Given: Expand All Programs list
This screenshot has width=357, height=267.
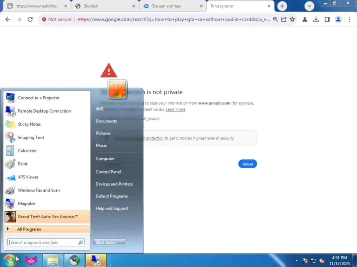Looking at the screenshot, I should tap(47, 229).
